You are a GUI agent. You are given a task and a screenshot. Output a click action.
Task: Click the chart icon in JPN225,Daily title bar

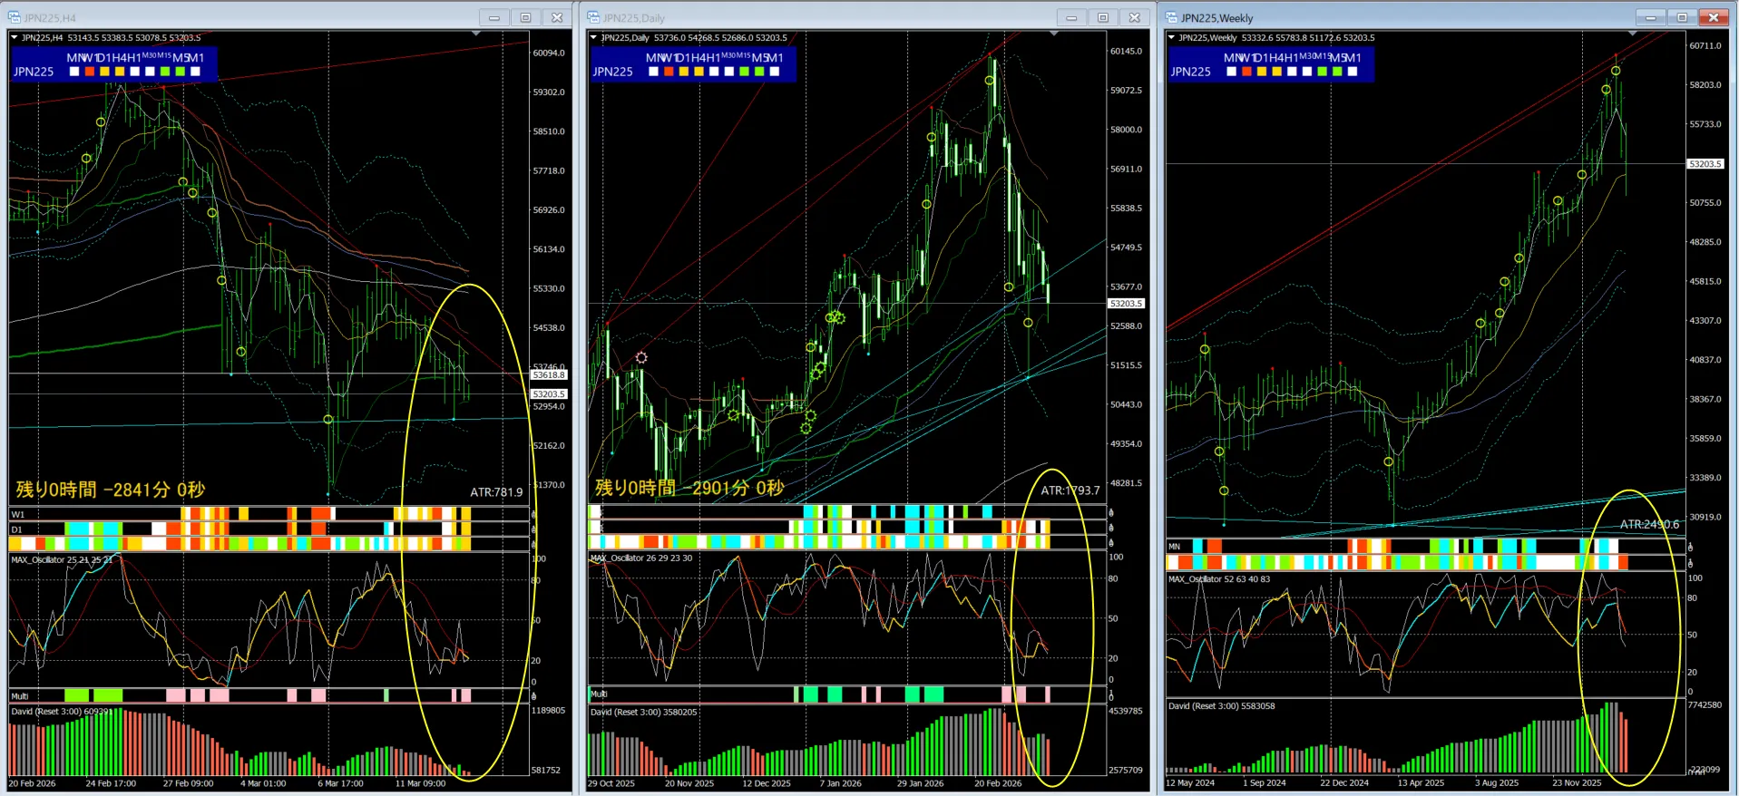(593, 17)
